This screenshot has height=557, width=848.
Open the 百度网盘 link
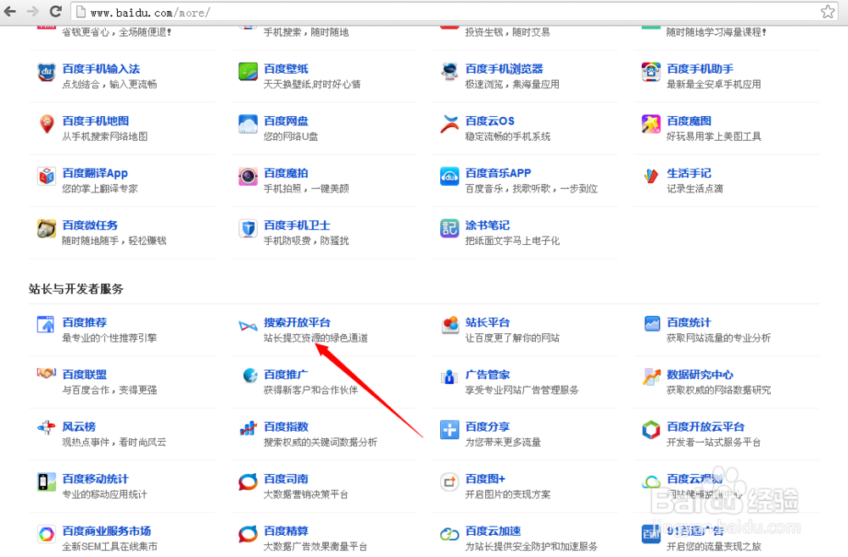coord(286,121)
